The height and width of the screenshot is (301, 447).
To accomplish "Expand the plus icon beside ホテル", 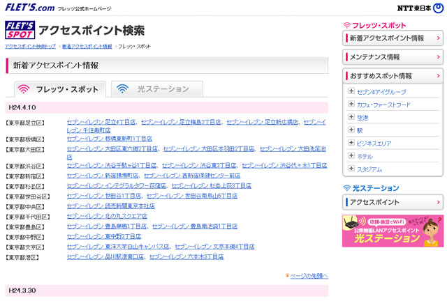I will click(351, 155).
